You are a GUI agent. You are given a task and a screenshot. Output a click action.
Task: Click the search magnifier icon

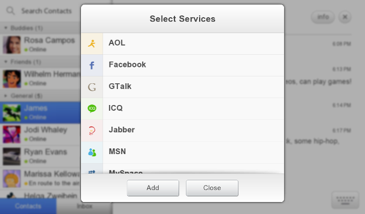(10, 11)
